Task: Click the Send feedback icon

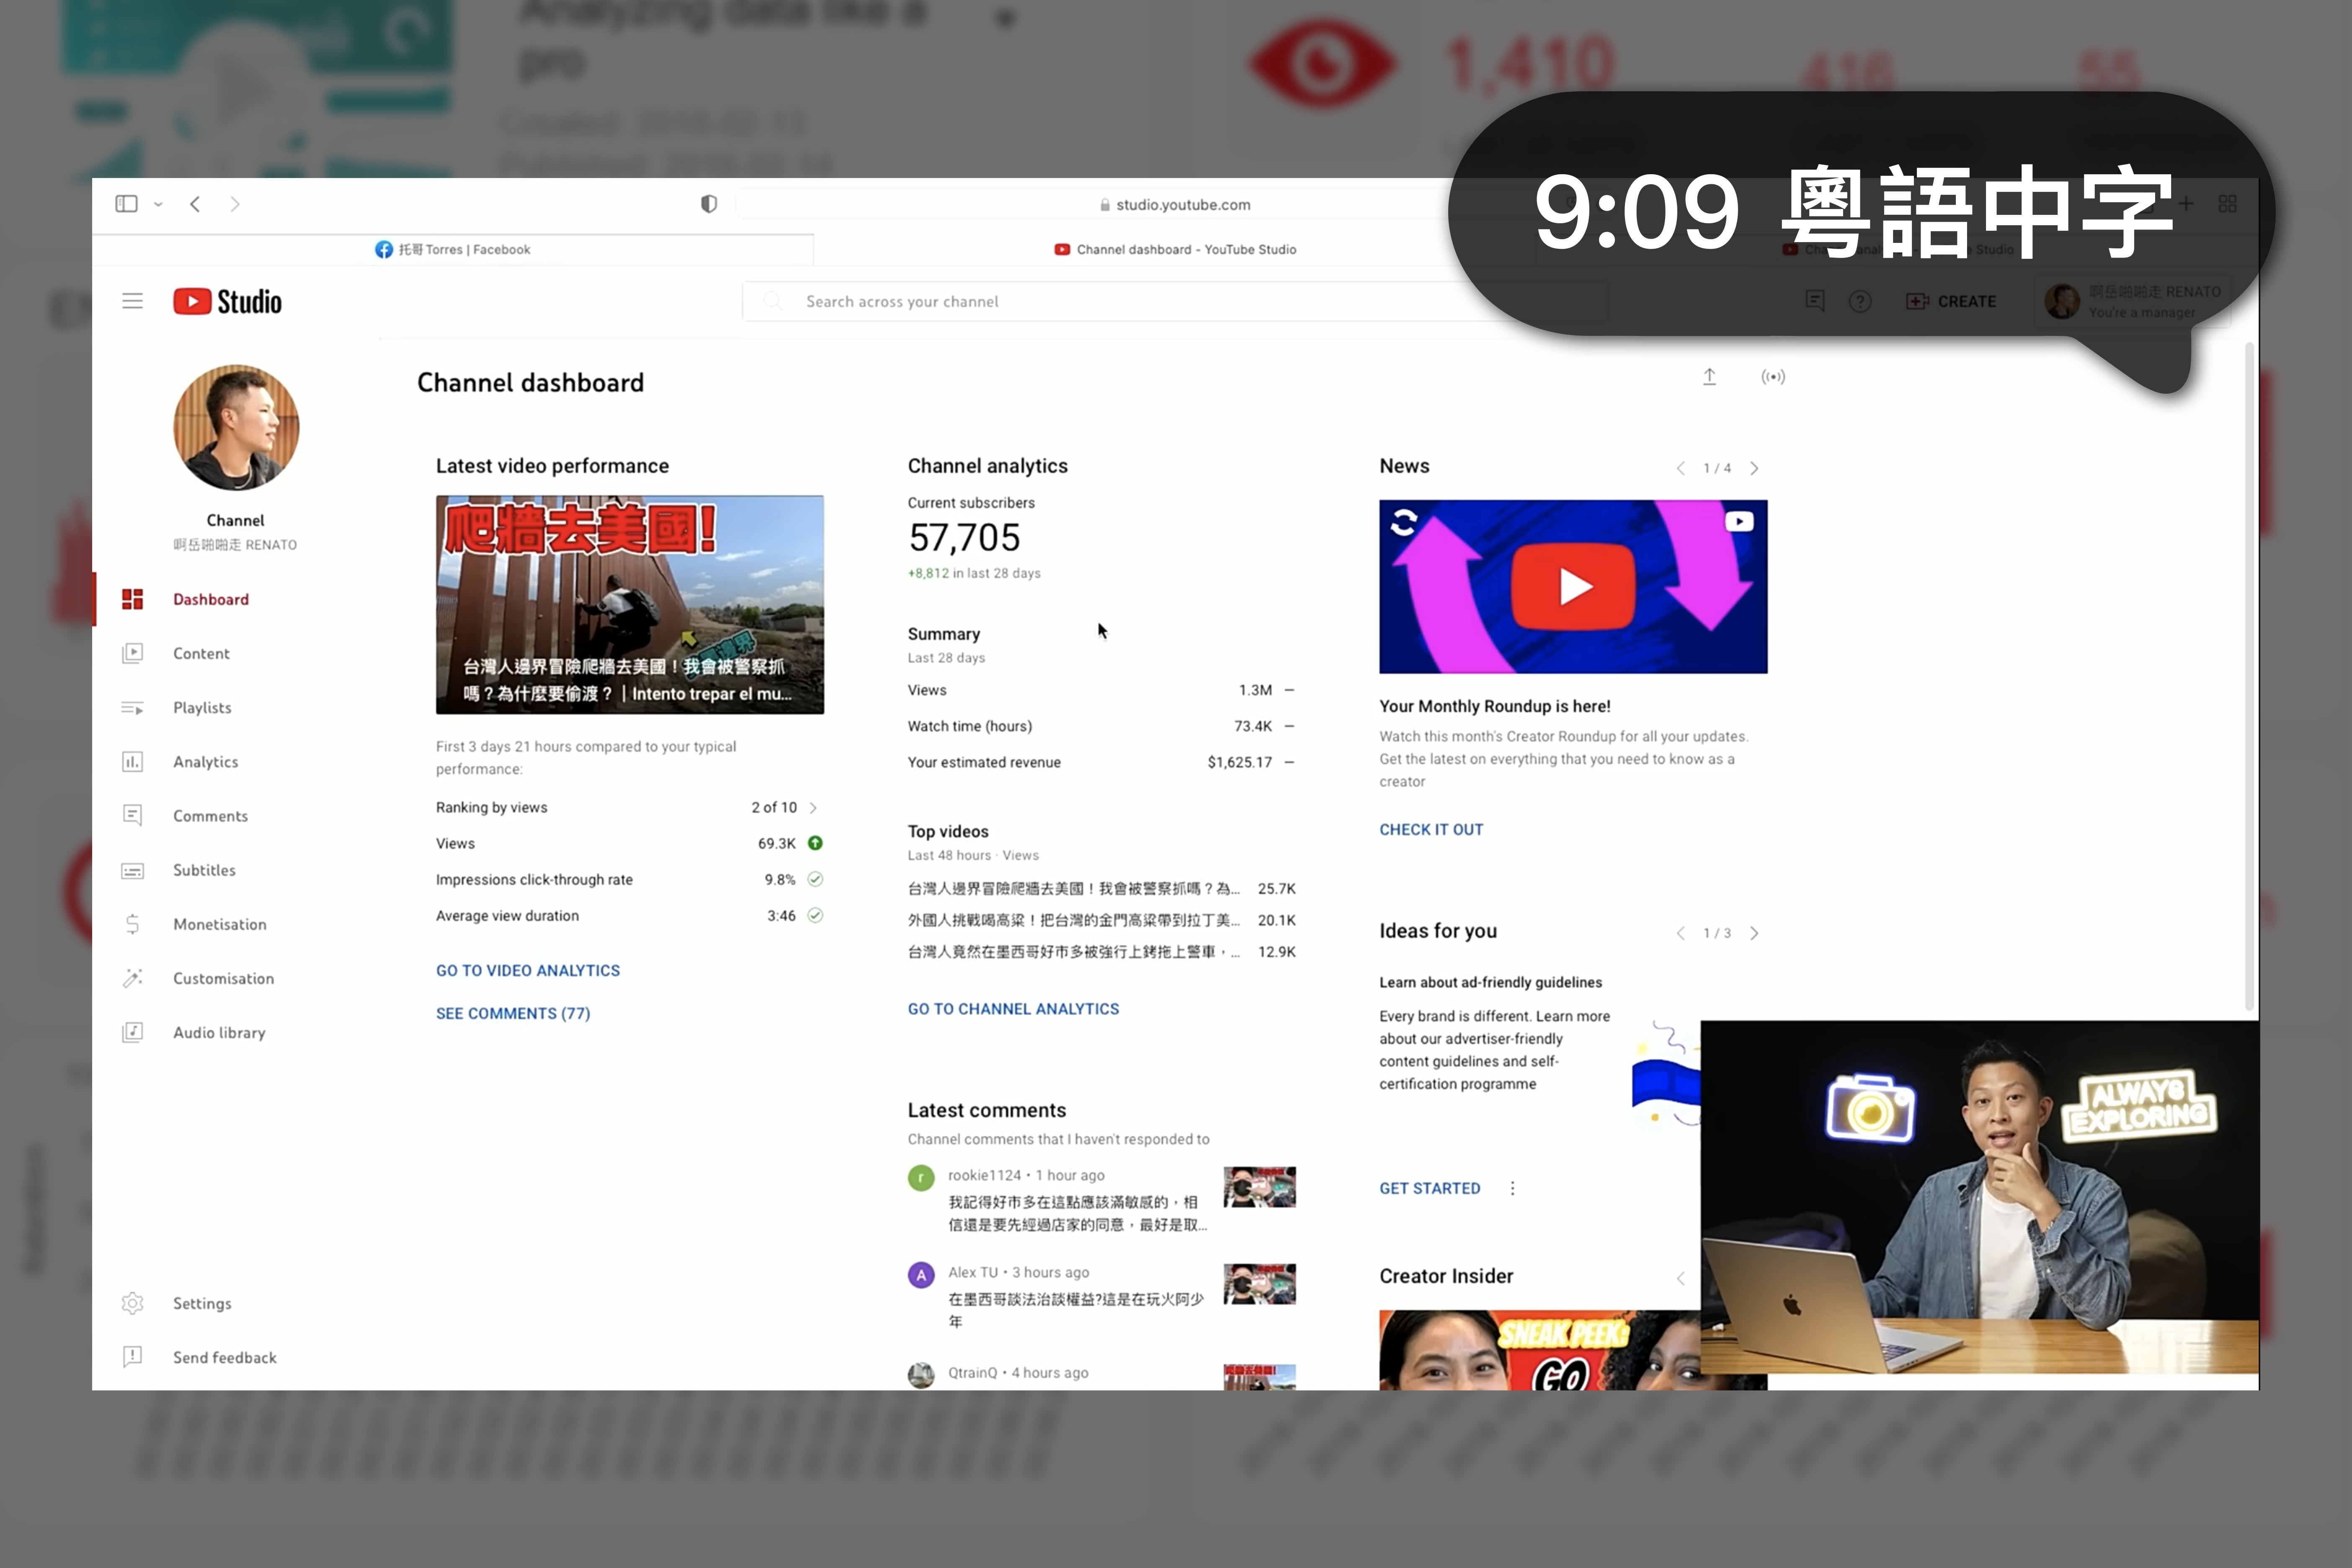Action: coord(132,1357)
